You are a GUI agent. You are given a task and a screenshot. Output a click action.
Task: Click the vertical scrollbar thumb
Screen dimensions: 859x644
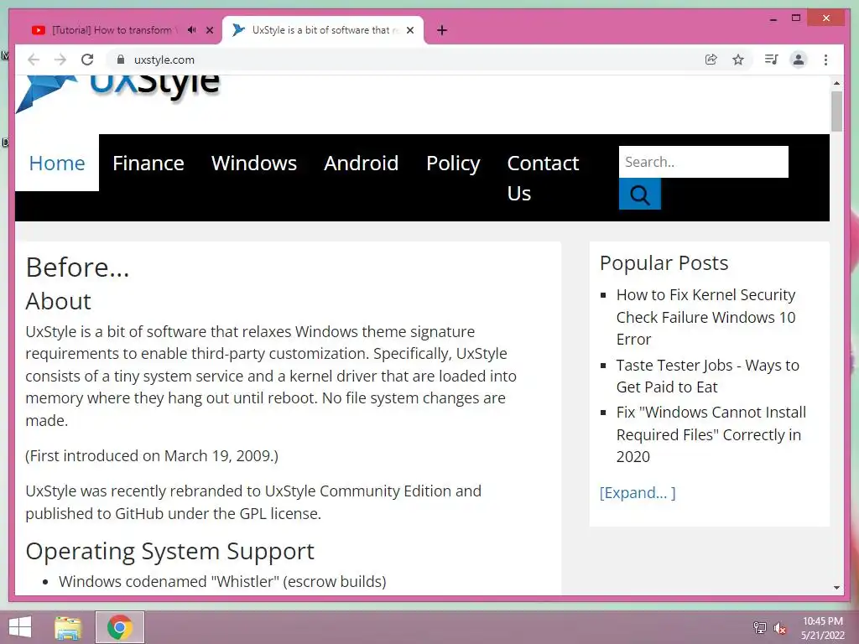point(836,112)
